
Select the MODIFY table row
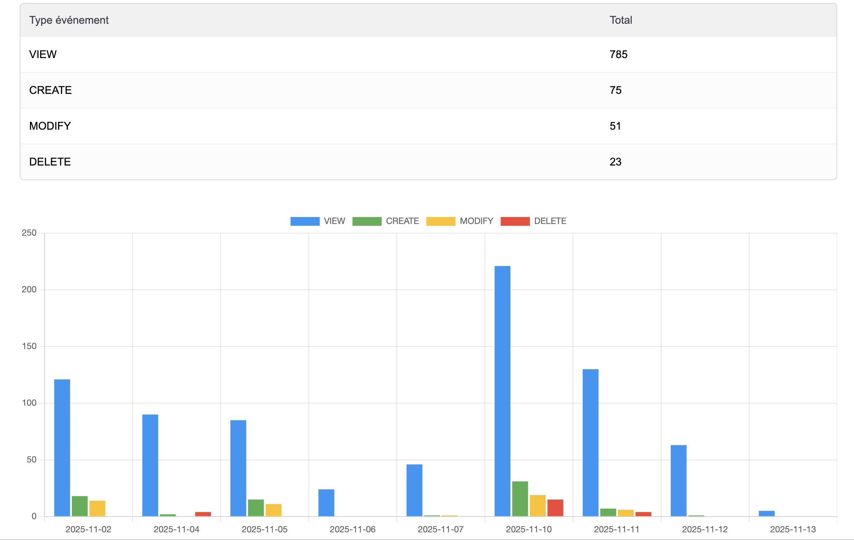point(428,126)
